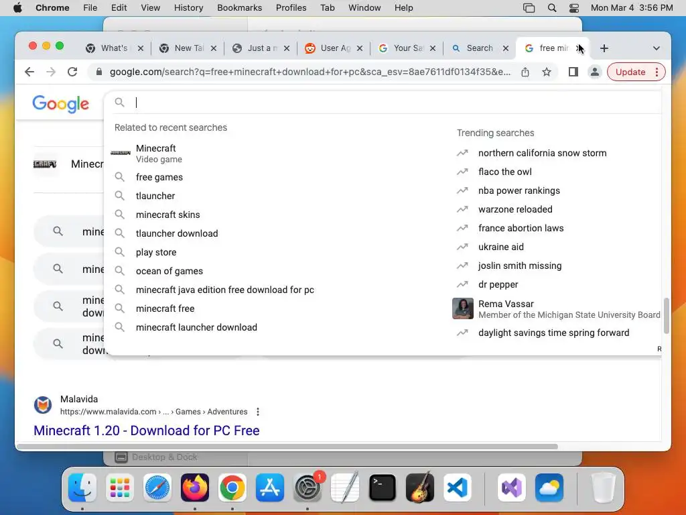The image size is (686, 515).
Task: Select the tlauncher download suggestion
Action: (275, 233)
